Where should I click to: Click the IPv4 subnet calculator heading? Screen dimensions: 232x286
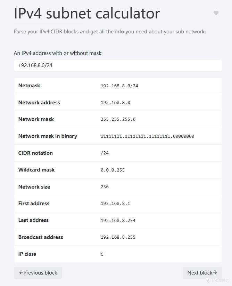click(87, 13)
